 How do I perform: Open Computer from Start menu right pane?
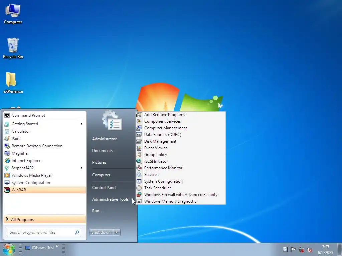point(101,175)
